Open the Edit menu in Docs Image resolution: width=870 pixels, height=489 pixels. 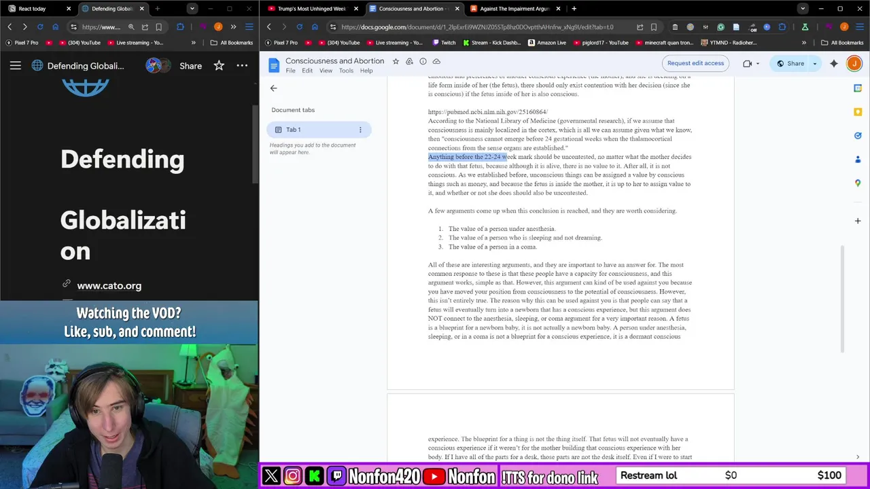pos(307,71)
